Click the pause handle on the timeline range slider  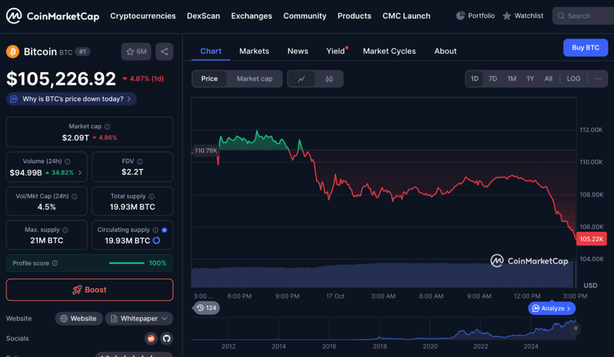pyautogui.click(x=576, y=328)
